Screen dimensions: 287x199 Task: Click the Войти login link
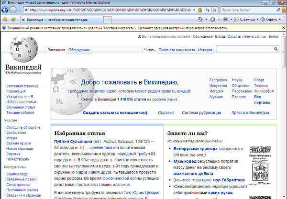click(x=273, y=36)
